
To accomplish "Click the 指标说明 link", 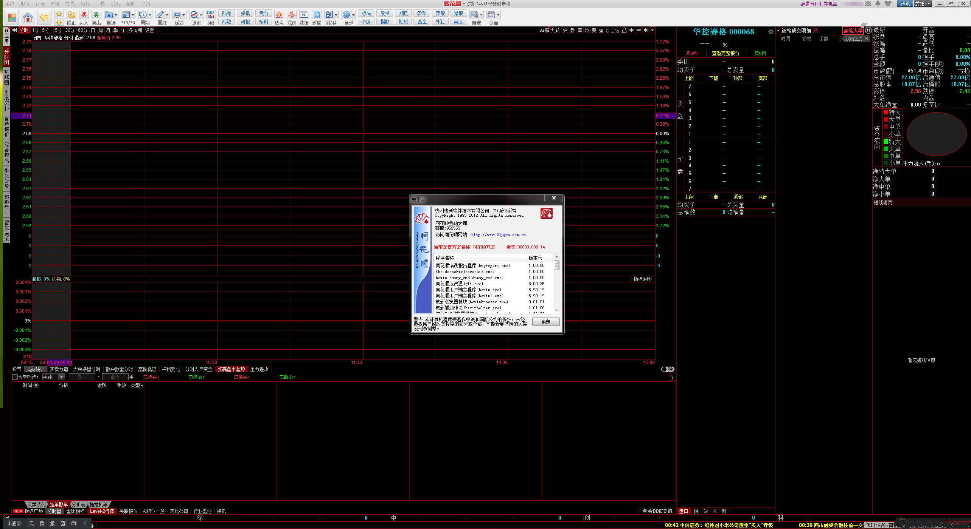I will point(642,279).
